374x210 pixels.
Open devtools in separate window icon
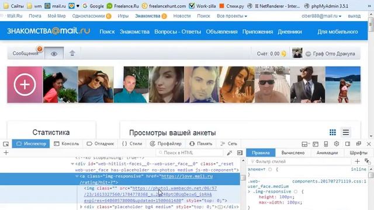[x=358, y=144]
